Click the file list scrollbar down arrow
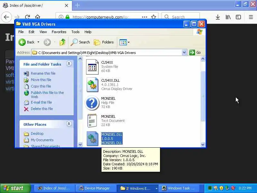Viewport: 257px width, 193px height. 203,144
